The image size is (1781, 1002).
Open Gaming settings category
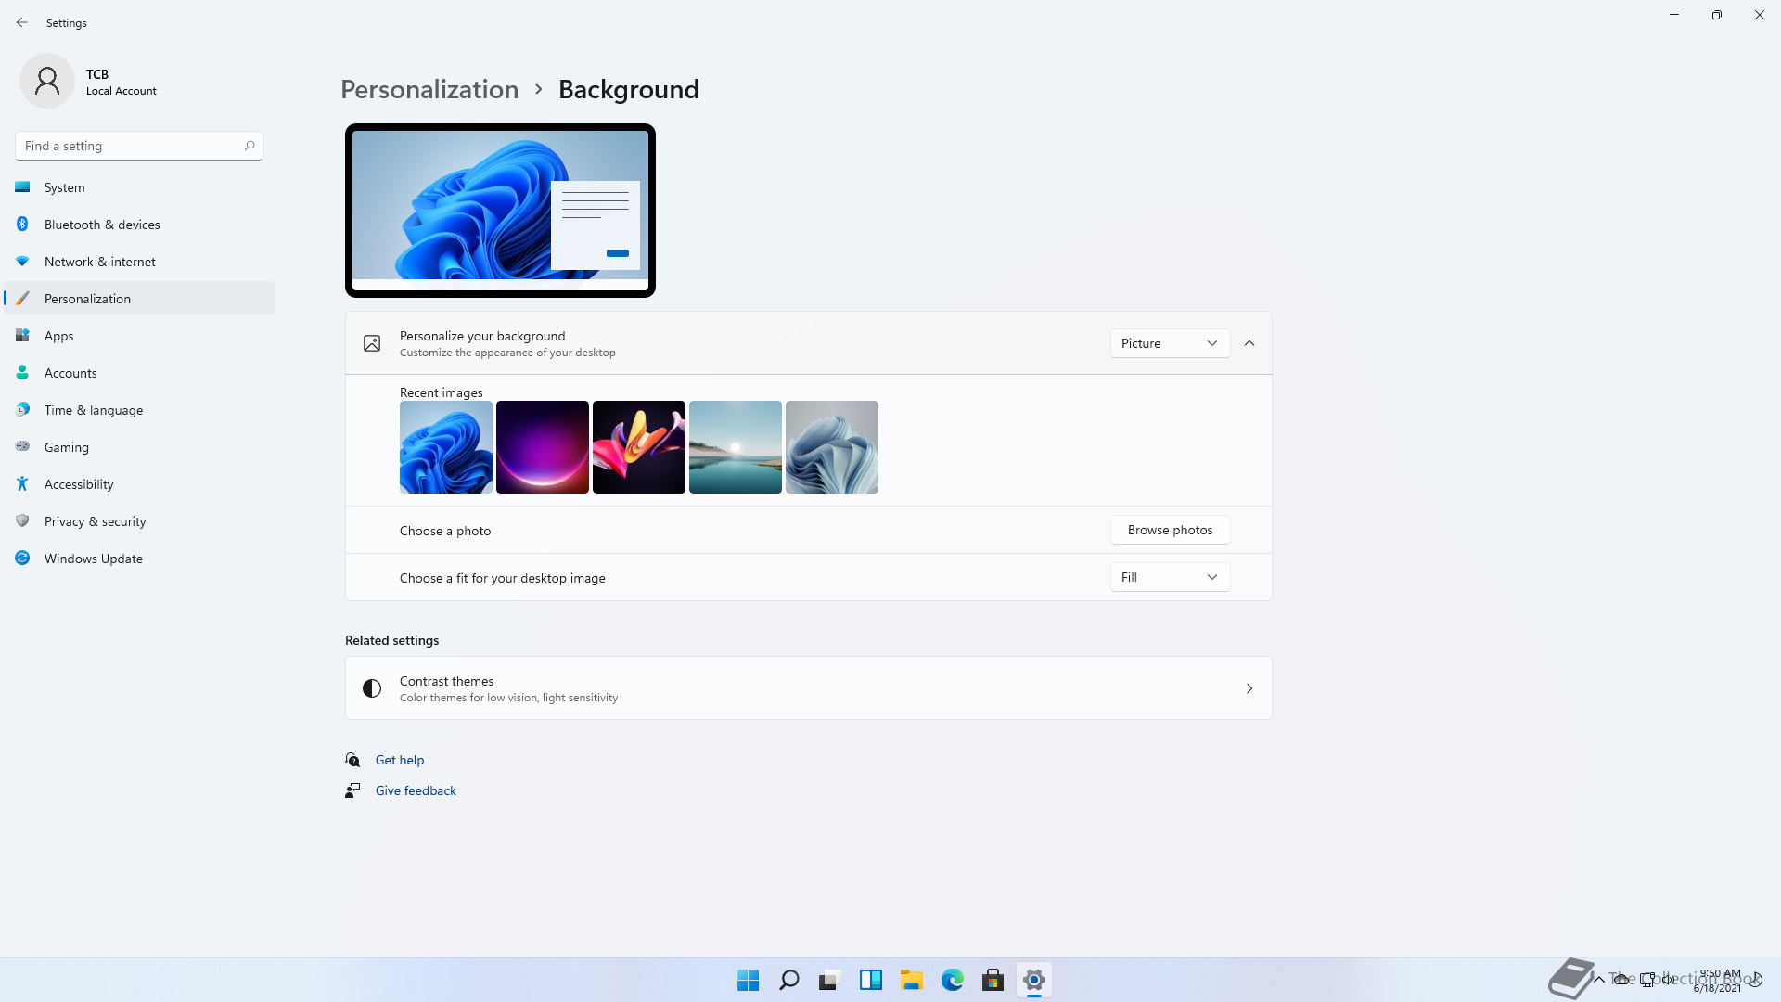[139, 447]
